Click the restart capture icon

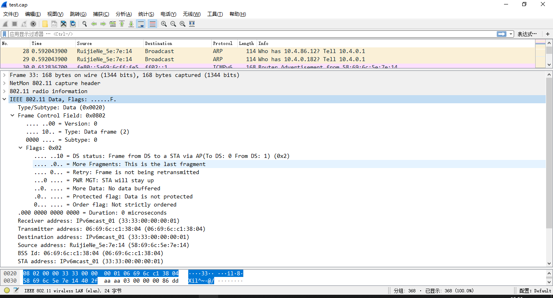[x=23, y=23]
